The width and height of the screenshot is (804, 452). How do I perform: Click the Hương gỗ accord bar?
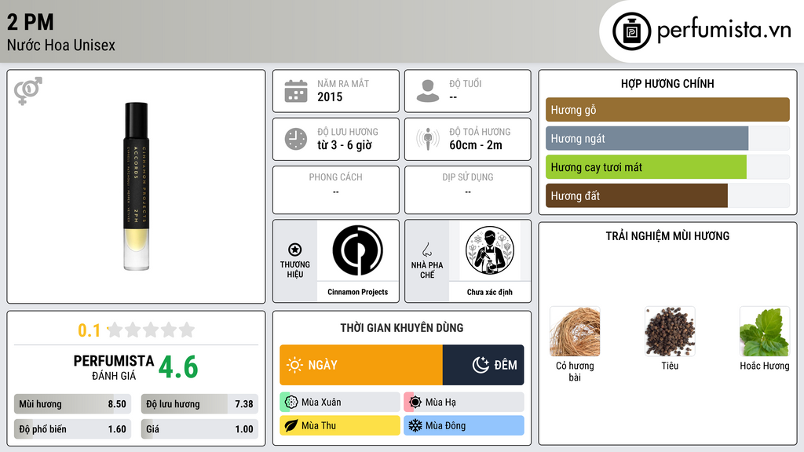click(667, 110)
